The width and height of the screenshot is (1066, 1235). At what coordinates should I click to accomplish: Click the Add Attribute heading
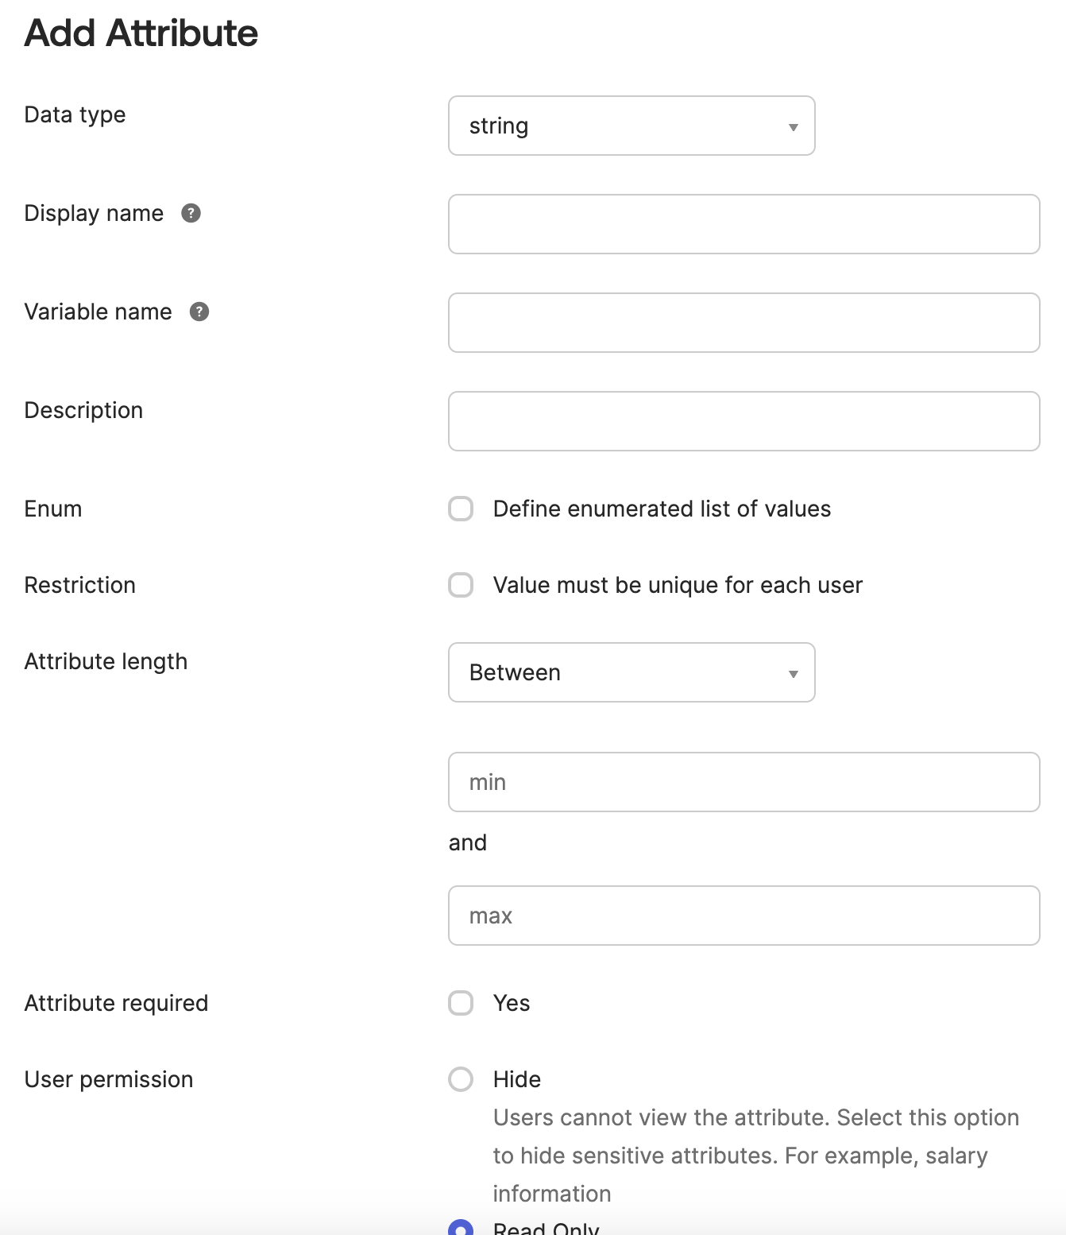(x=141, y=33)
